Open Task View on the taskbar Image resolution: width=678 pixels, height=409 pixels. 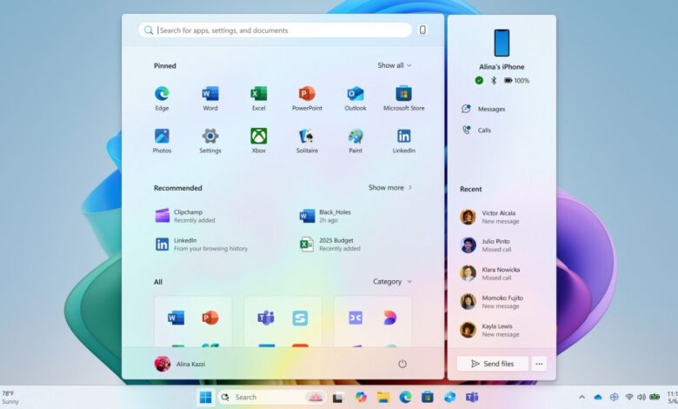(338, 397)
